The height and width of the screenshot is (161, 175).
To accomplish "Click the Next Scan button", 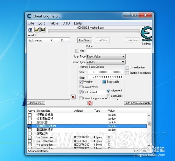I will point(102,40).
